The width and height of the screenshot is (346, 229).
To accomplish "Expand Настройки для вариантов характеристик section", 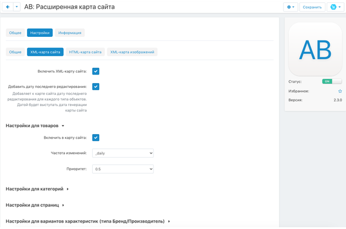I will pyautogui.click(x=88, y=221).
